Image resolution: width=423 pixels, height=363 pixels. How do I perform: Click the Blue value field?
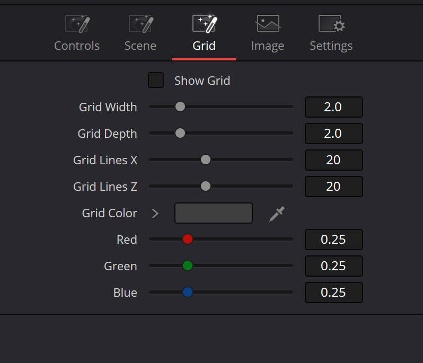(334, 293)
